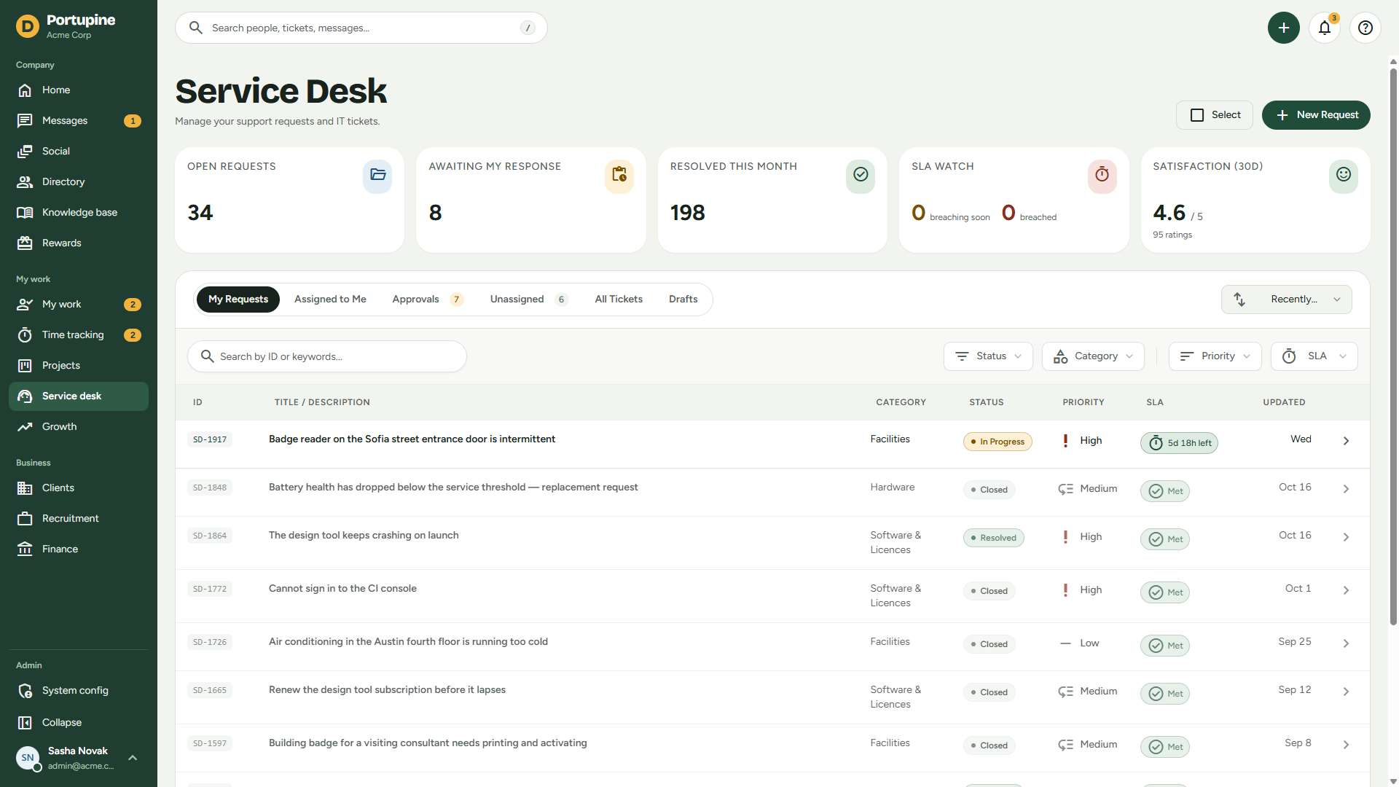Screen dimensions: 1399x787
Task: Open the Priority filter dropdown
Action: (1215, 356)
